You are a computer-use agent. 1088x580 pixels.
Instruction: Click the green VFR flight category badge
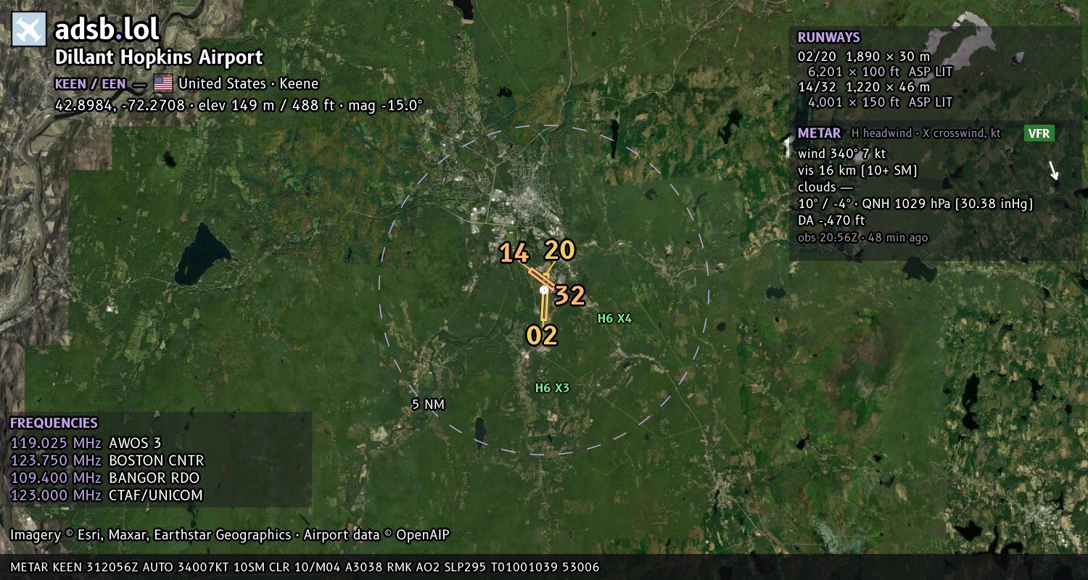(1039, 133)
